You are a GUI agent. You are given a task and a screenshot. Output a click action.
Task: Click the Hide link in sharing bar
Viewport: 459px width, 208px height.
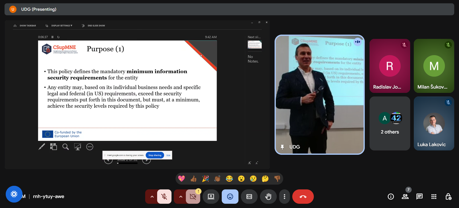tap(168, 155)
